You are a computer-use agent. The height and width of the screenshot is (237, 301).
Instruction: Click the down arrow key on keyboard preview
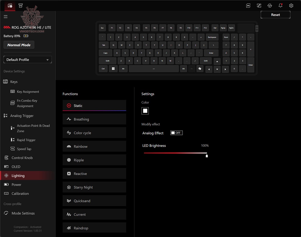[x=217, y=69]
